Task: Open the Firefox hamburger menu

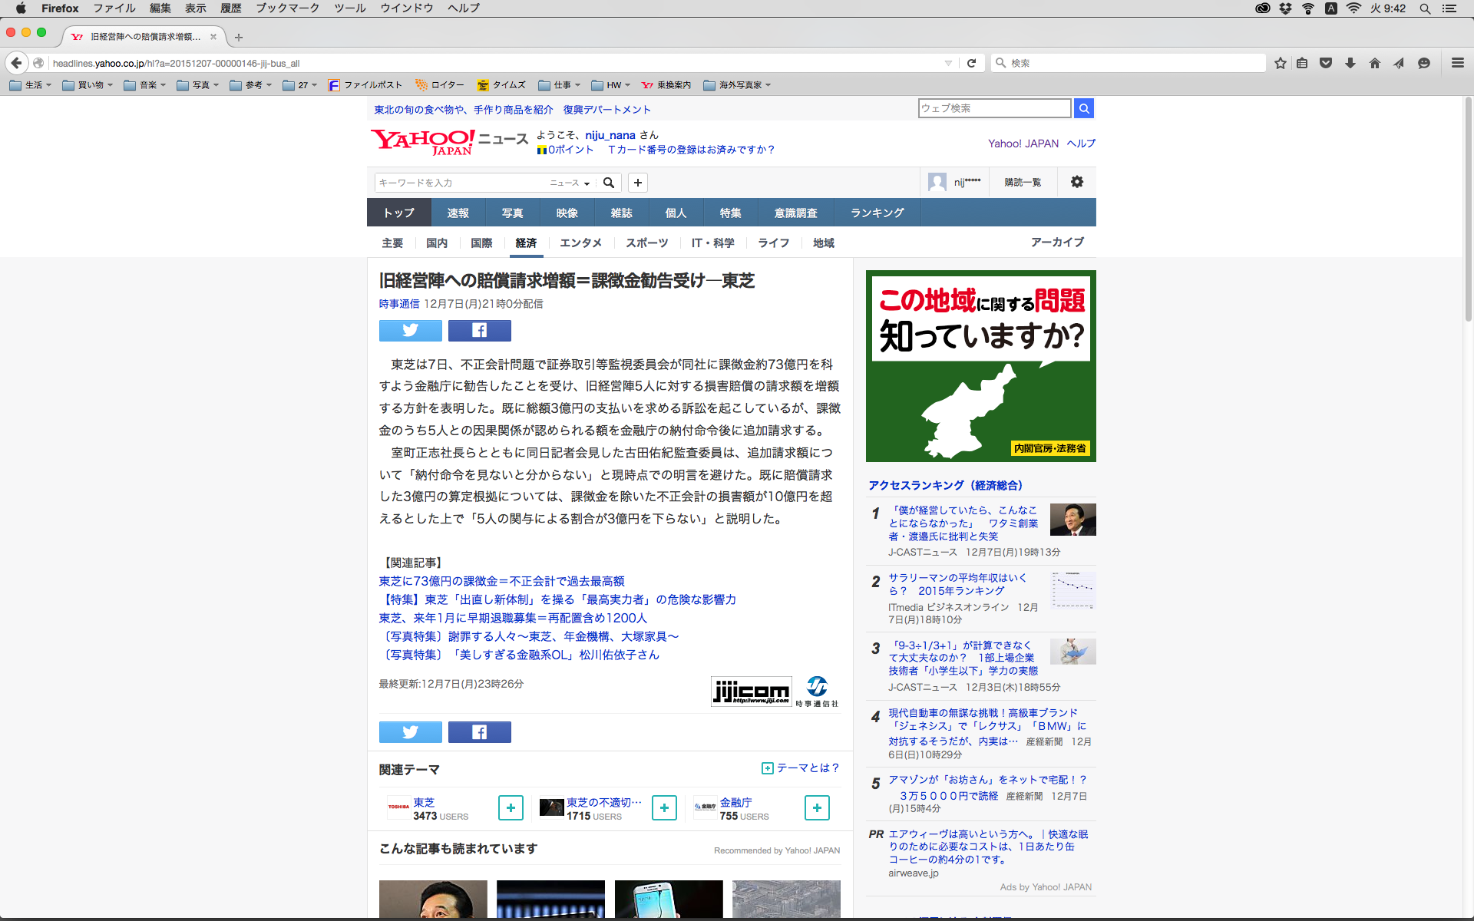Action: [x=1457, y=63]
